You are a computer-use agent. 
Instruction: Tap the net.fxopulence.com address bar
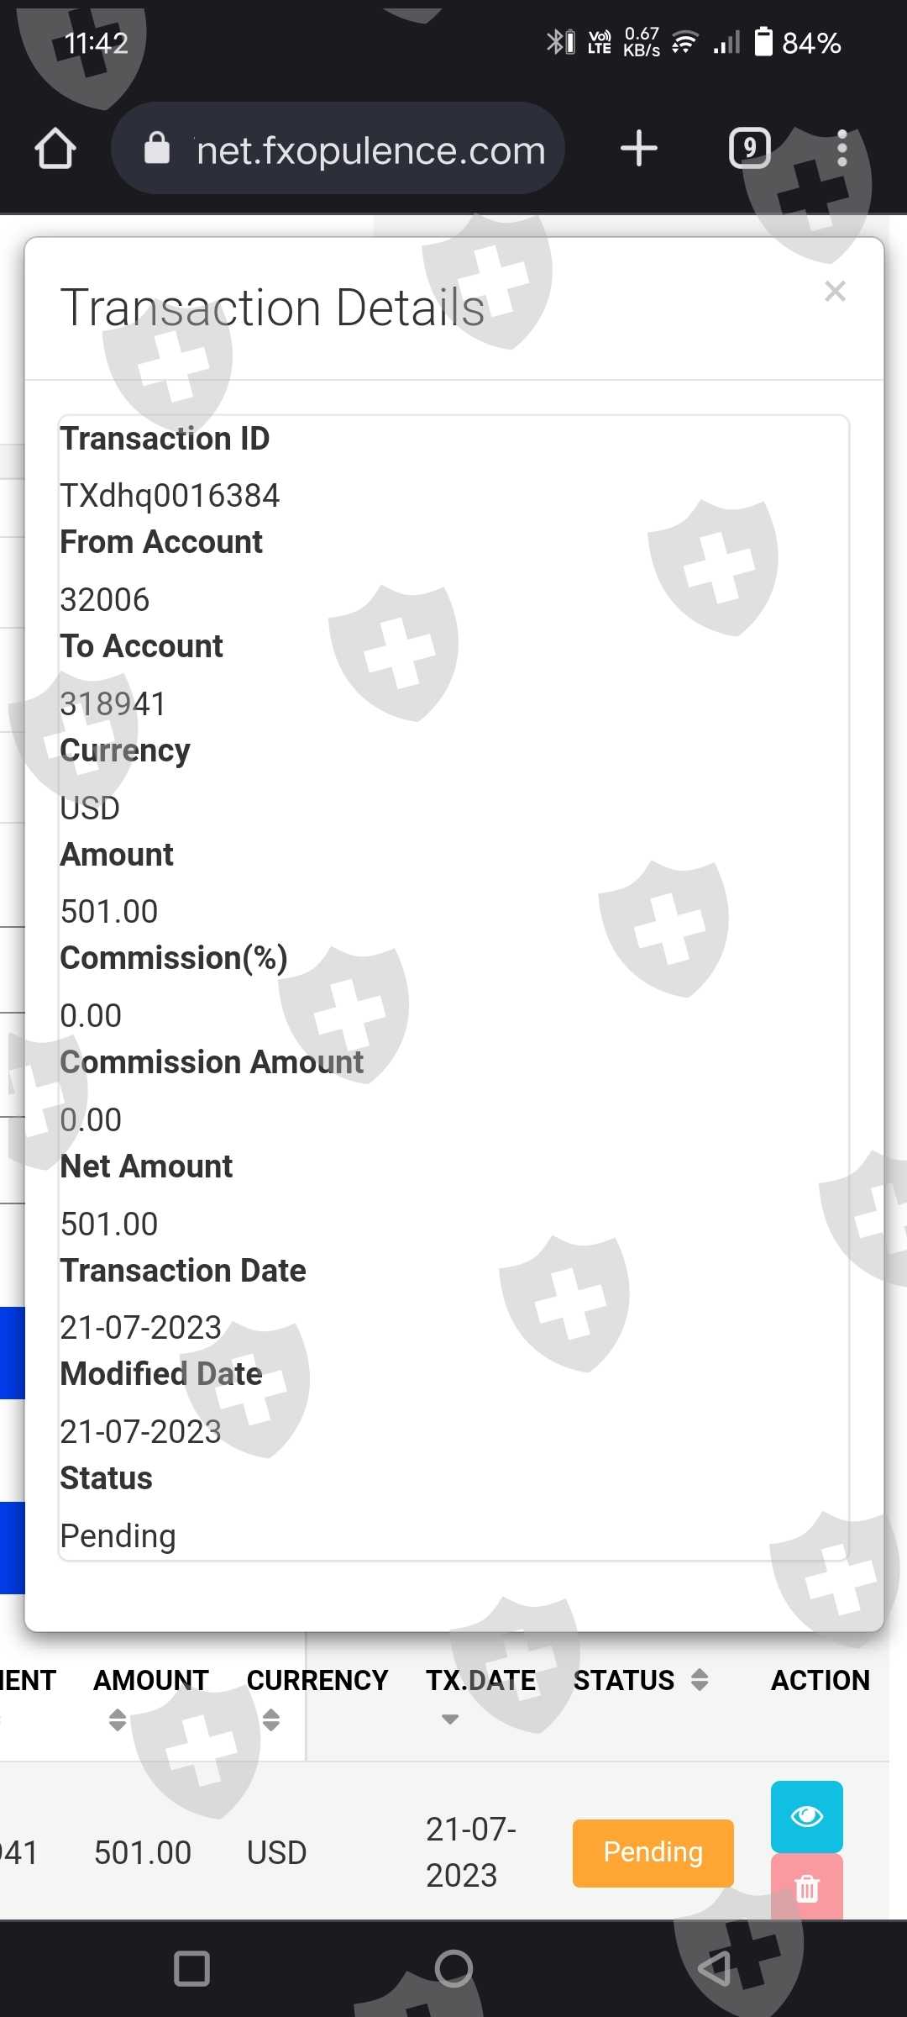coord(370,150)
